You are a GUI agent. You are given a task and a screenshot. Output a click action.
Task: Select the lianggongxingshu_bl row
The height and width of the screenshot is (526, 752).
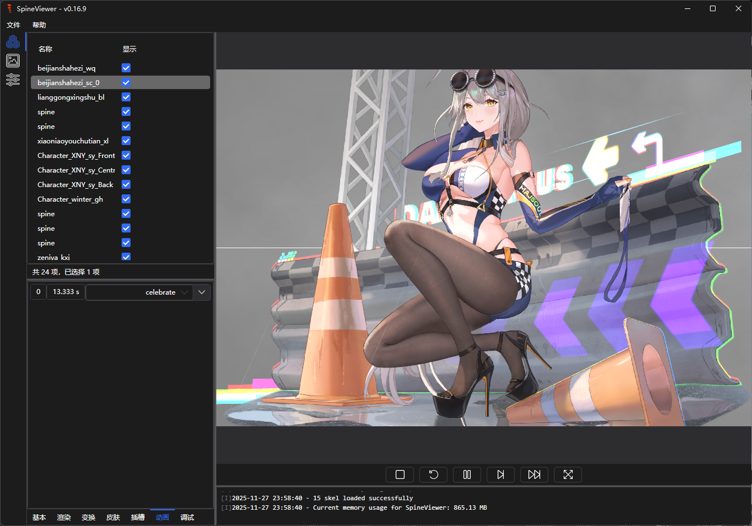tap(120, 97)
